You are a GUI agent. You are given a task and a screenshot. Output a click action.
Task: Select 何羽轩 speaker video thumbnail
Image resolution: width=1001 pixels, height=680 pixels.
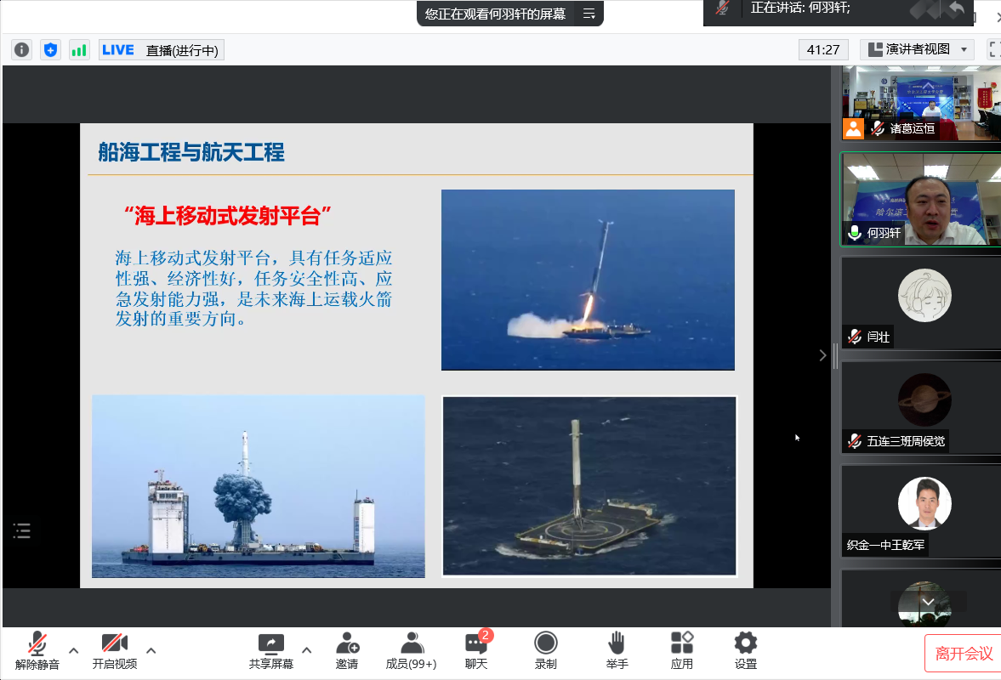tap(920, 200)
